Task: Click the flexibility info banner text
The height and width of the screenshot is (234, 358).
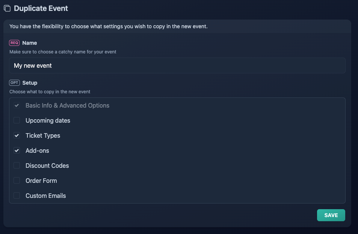Action: (x=109, y=26)
